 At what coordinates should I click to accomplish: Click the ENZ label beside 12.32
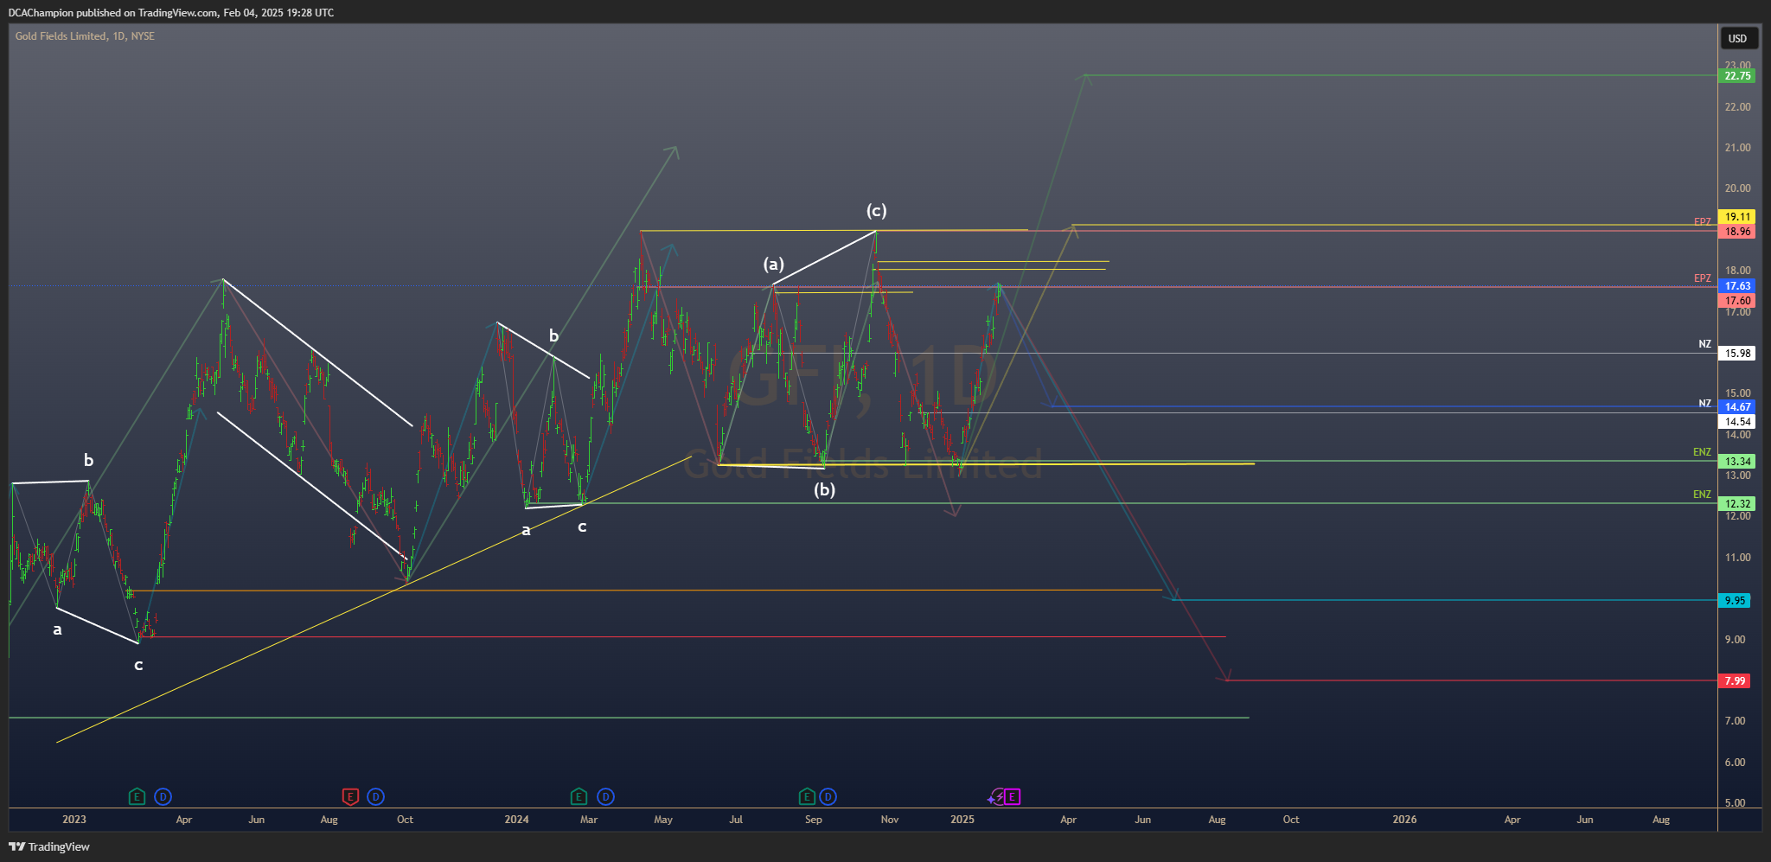(x=1702, y=495)
